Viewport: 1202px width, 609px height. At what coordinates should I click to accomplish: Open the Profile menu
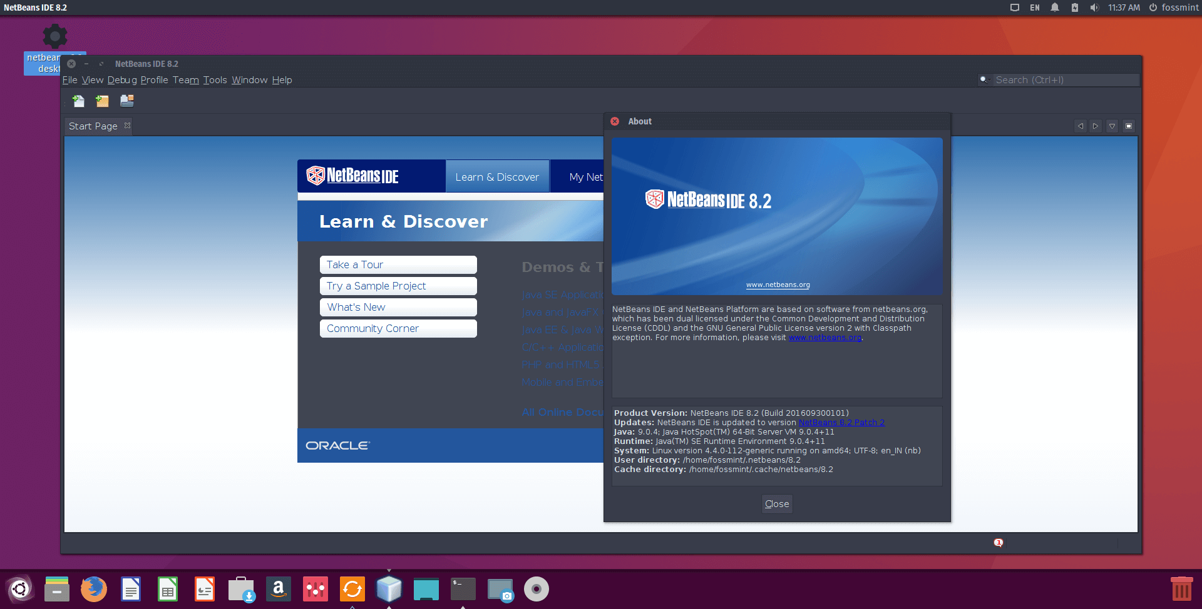[154, 80]
